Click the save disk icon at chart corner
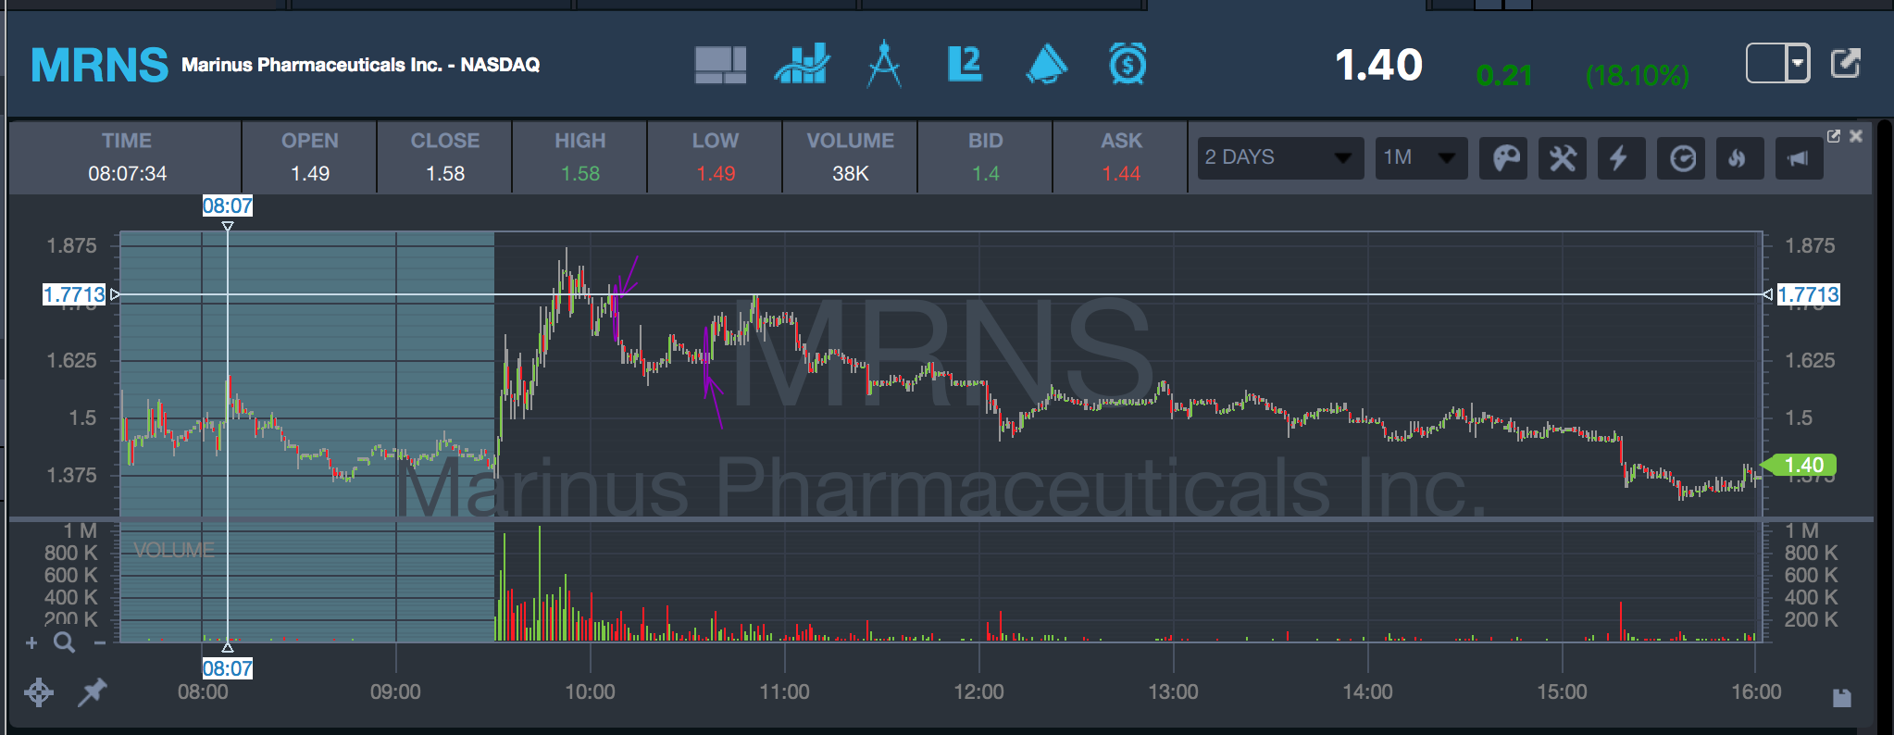1894x735 pixels. click(1841, 698)
